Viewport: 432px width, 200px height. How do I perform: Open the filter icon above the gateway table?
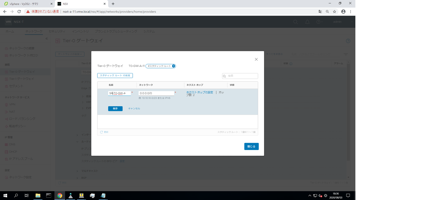[x=346, y=54]
